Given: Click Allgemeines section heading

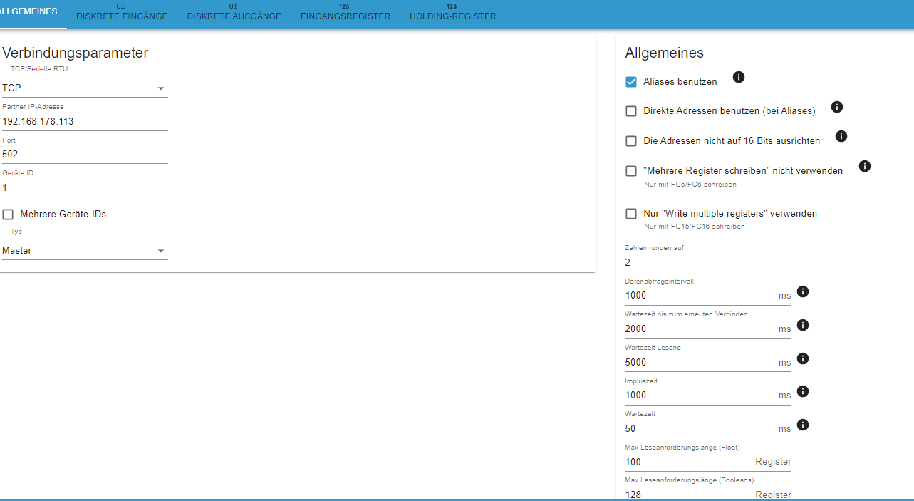Looking at the screenshot, I should (x=664, y=53).
